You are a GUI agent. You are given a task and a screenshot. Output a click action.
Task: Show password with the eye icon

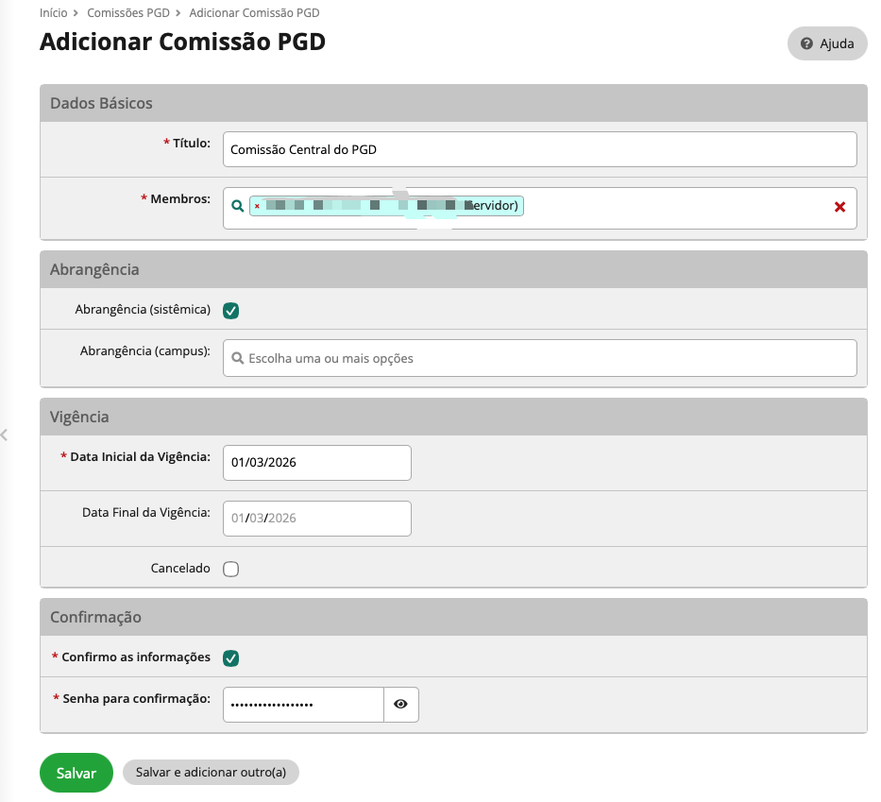tap(401, 704)
